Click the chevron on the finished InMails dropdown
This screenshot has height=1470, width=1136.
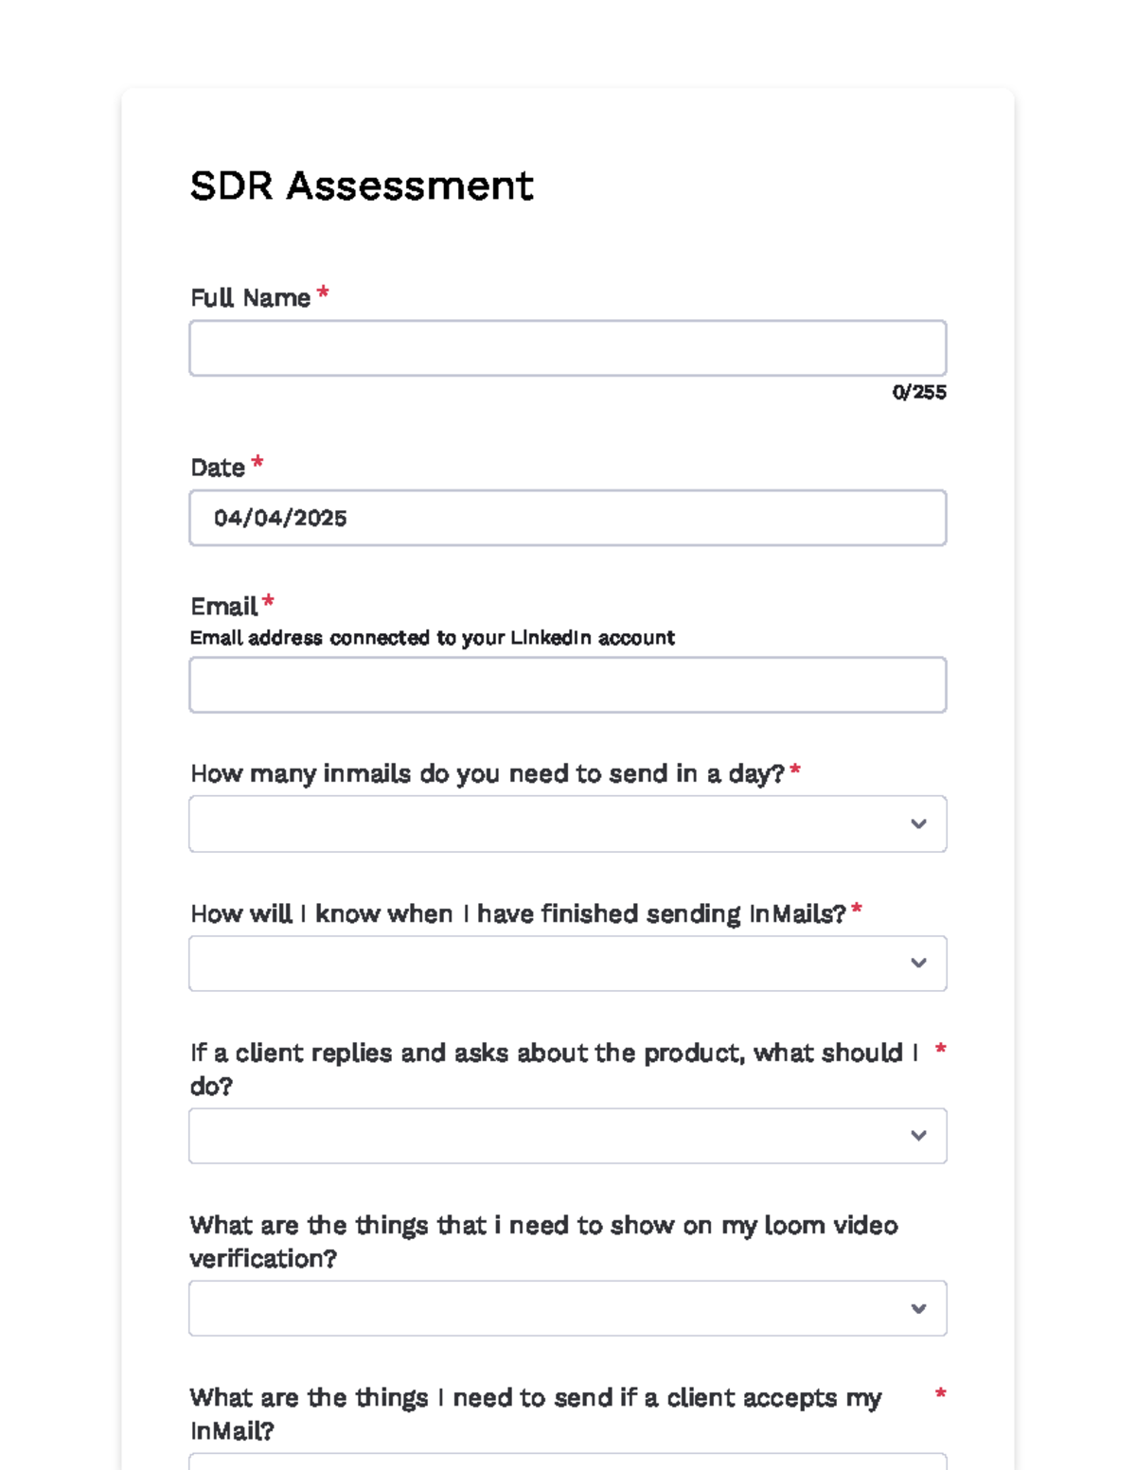tap(918, 963)
